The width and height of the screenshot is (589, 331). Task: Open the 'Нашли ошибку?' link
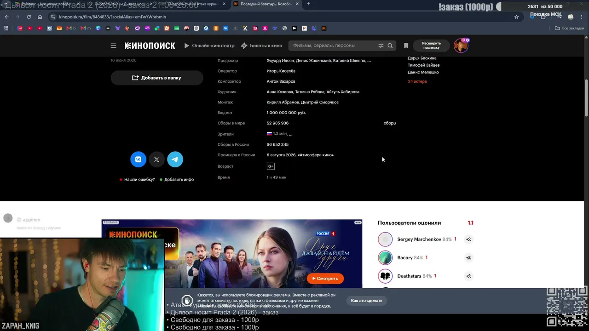coord(139,179)
